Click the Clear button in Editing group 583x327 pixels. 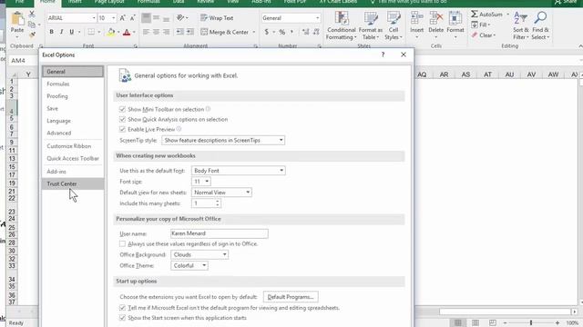click(484, 35)
